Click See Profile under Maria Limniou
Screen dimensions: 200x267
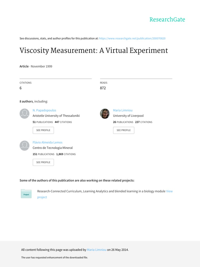(124, 130)
